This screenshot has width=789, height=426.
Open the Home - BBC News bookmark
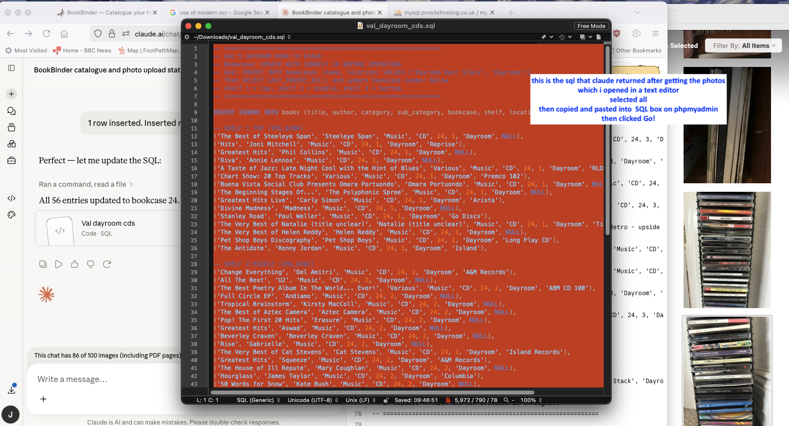pos(82,50)
